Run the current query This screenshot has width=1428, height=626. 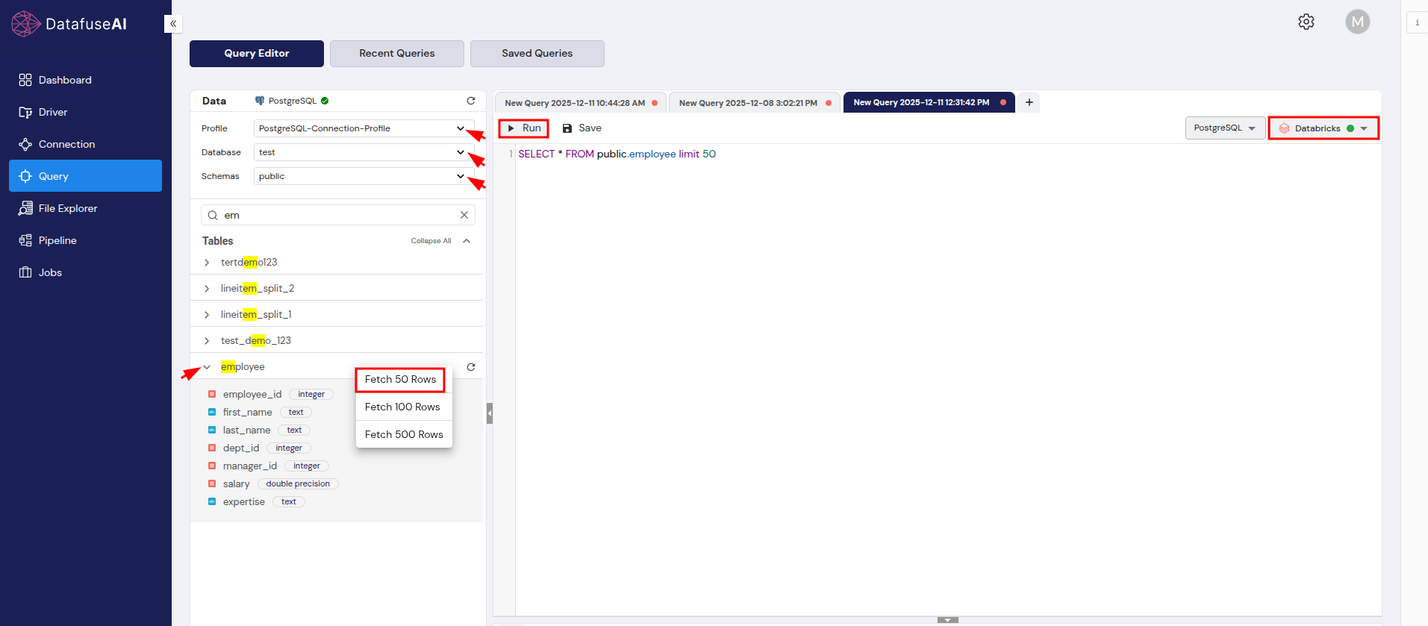point(524,128)
